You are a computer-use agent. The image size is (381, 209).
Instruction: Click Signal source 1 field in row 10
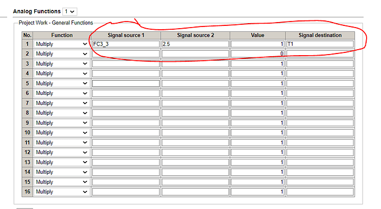(126, 132)
